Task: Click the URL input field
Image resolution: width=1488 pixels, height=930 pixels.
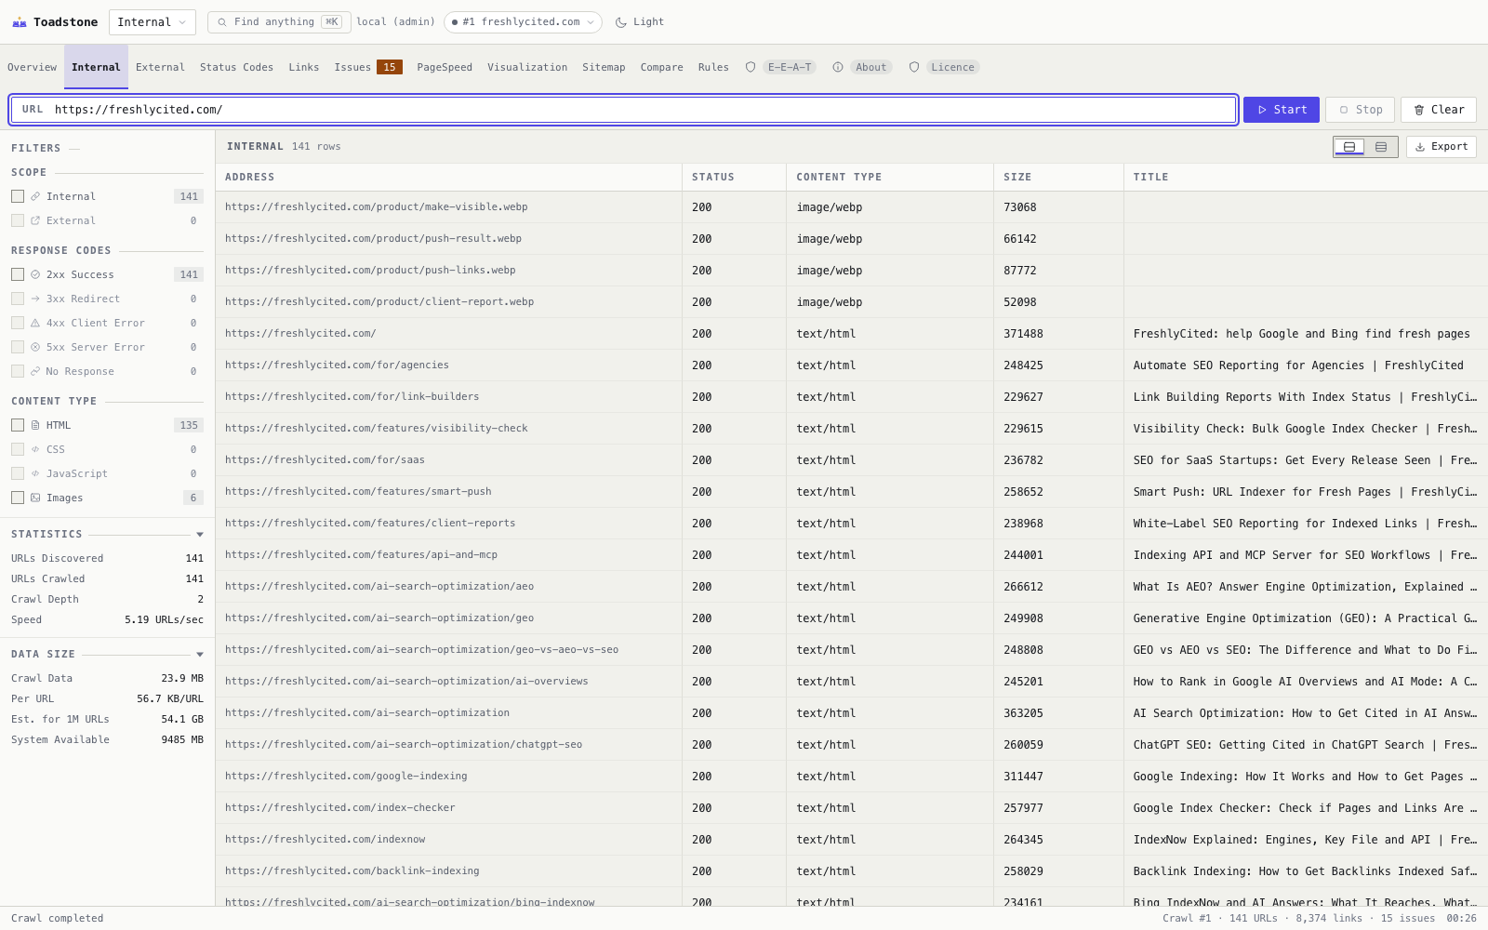Action: point(623,110)
